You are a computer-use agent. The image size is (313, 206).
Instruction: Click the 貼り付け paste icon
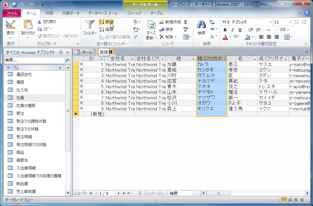(x=28, y=25)
